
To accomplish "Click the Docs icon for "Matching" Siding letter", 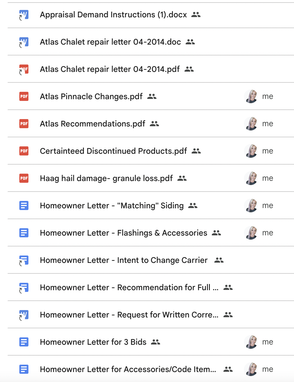I will coord(24,205).
